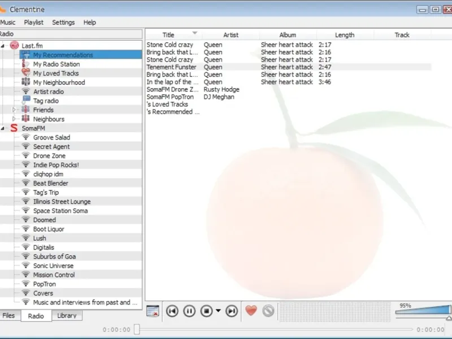Select the Digitalis station

[x=44, y=247]
